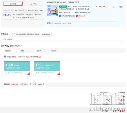Viewport: 127px width, 113px height.
Task: Deselect the ¥40 coupon card
Action: click(x=47, y=68)
